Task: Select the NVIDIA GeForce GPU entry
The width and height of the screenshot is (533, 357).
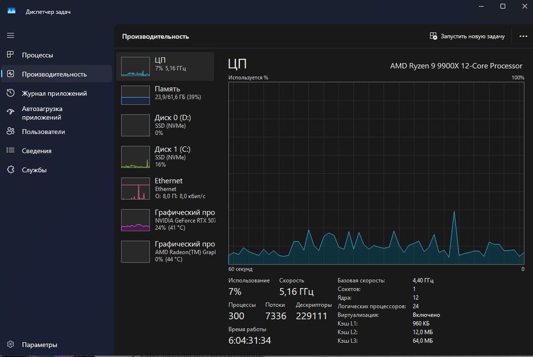Action: coord(165,220)
